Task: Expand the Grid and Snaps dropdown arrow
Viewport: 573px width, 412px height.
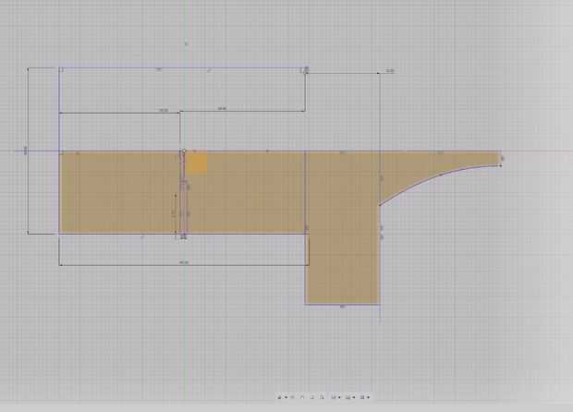Action: 354,397
